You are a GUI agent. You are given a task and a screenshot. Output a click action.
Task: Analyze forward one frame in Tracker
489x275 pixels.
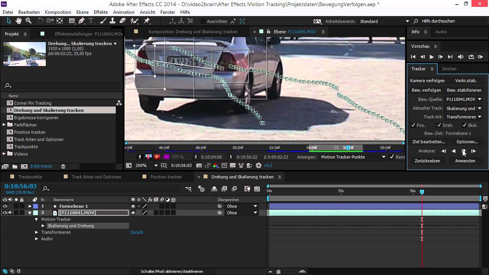pos(473,151)
